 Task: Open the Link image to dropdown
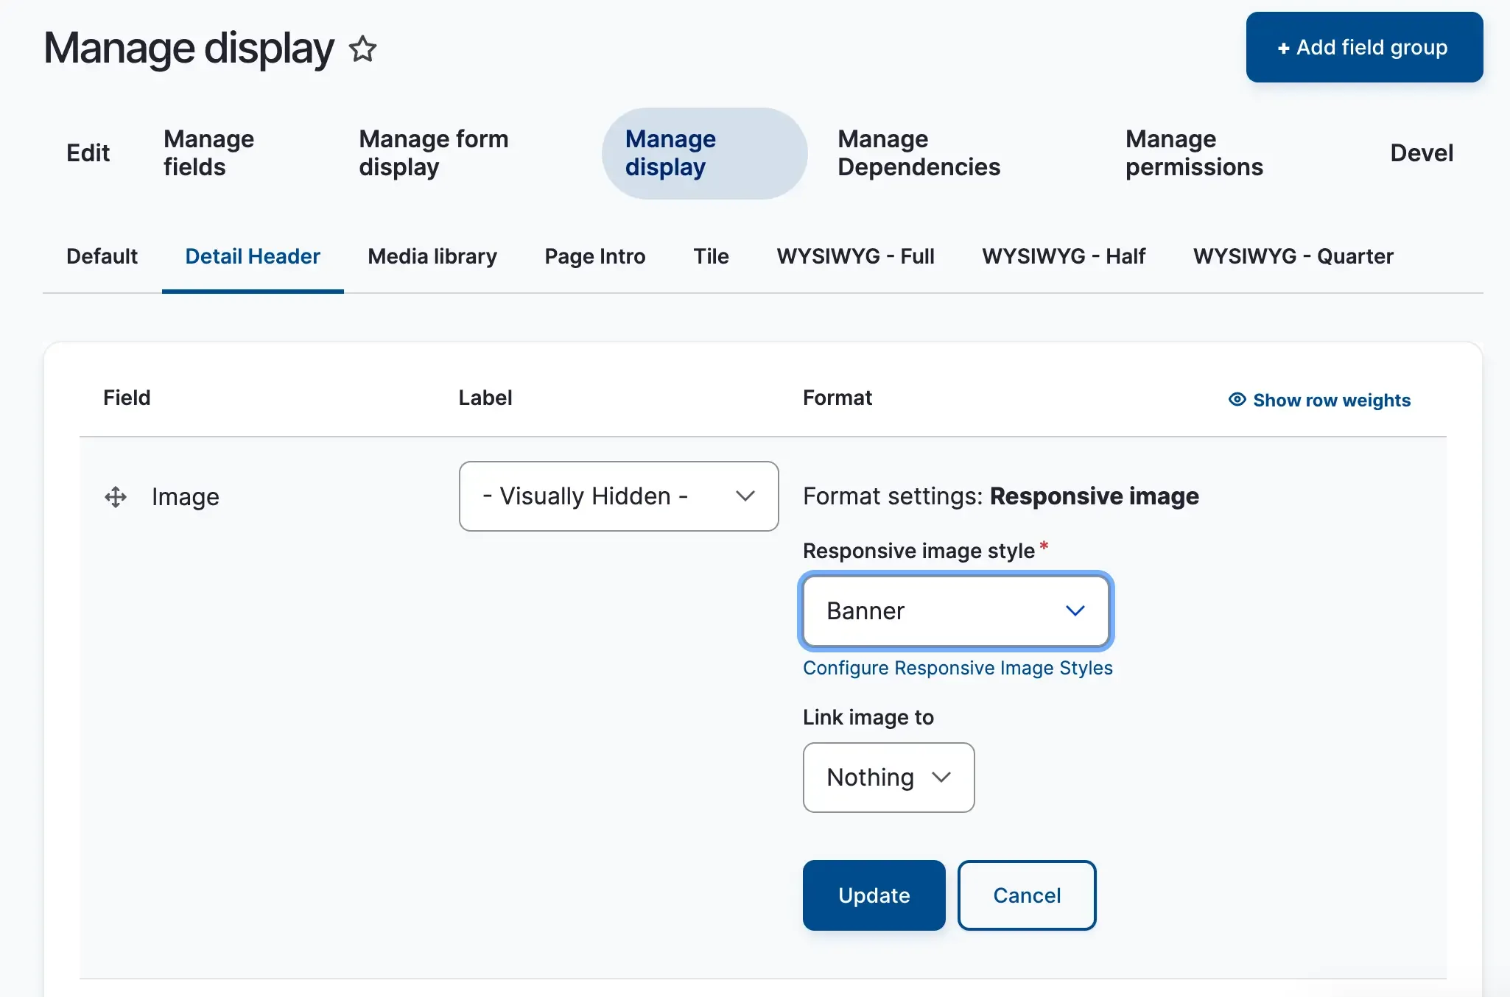pos(888,778)
